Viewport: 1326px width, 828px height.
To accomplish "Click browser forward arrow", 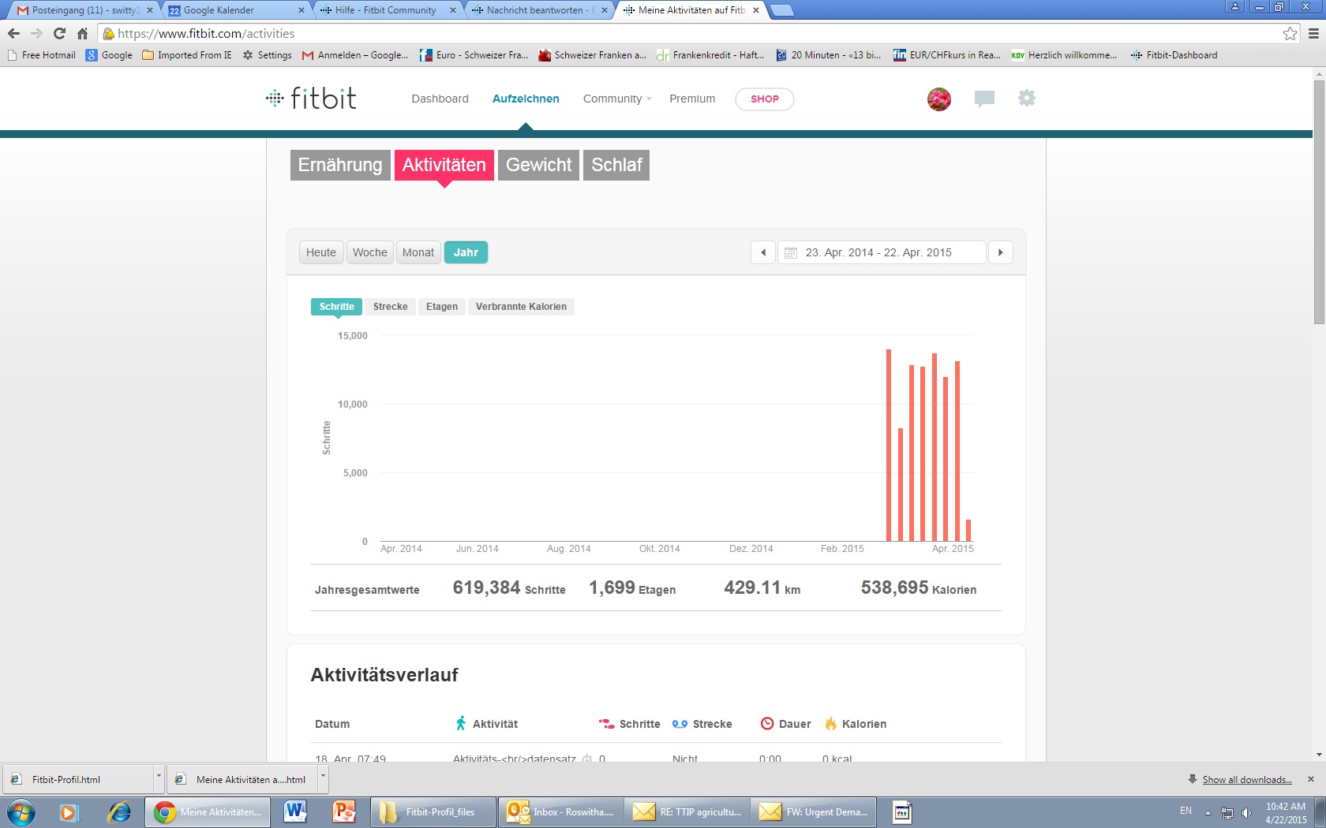I will [x=36, y=33].
